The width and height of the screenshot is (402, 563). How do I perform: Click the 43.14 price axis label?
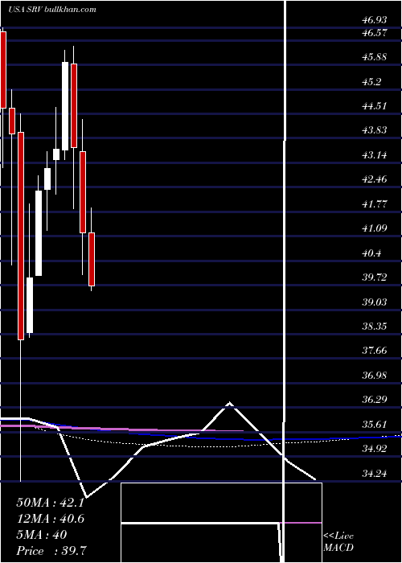click(x=374, y=155)
